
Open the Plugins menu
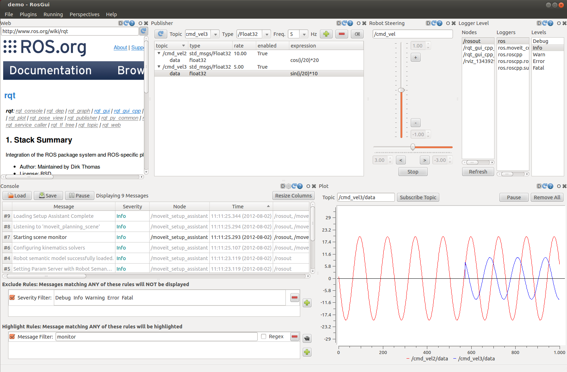point(28,14)
